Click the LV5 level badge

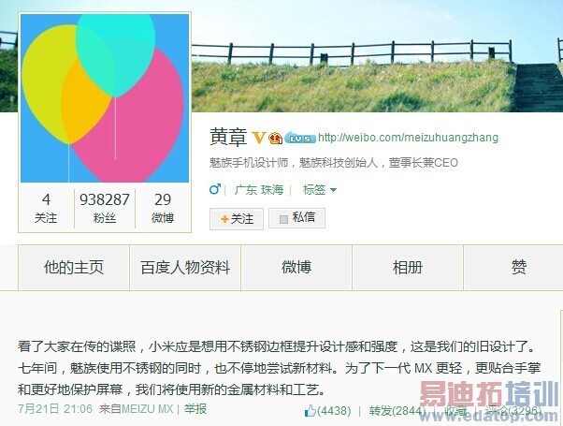(x=300, y=138)
